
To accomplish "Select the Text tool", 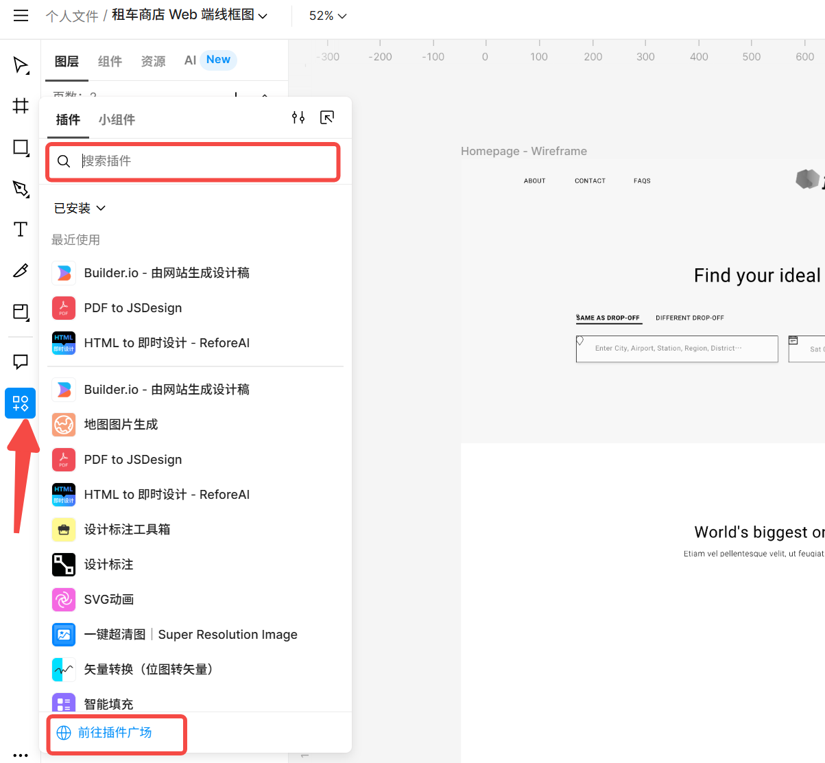I will 20,230.
